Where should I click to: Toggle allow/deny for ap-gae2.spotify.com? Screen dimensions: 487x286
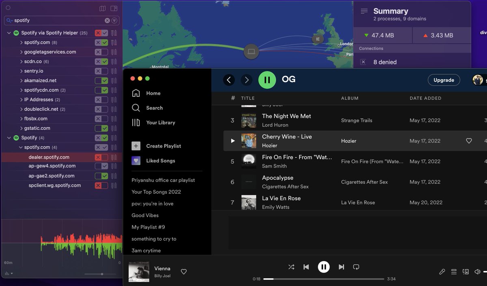tap(101, 176)
